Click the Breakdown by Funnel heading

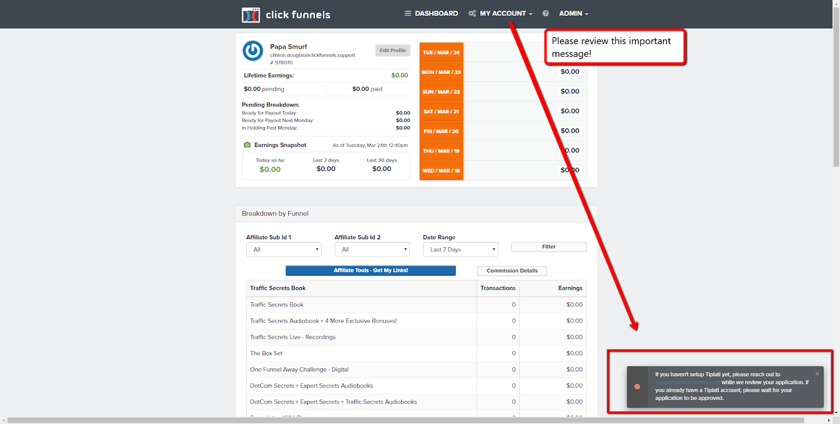275,214
